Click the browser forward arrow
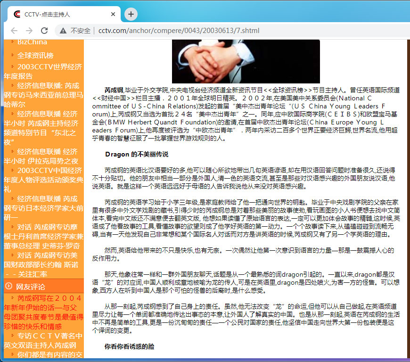410x362 pixels. pyautogui.click(x=29, y=31)
